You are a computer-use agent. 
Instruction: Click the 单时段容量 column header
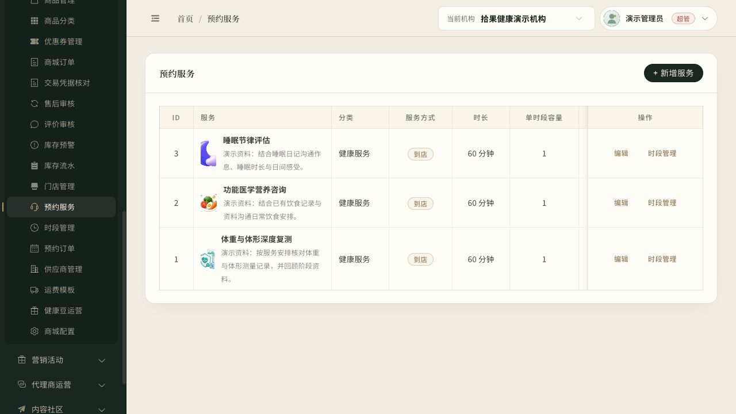pos(544,117)
